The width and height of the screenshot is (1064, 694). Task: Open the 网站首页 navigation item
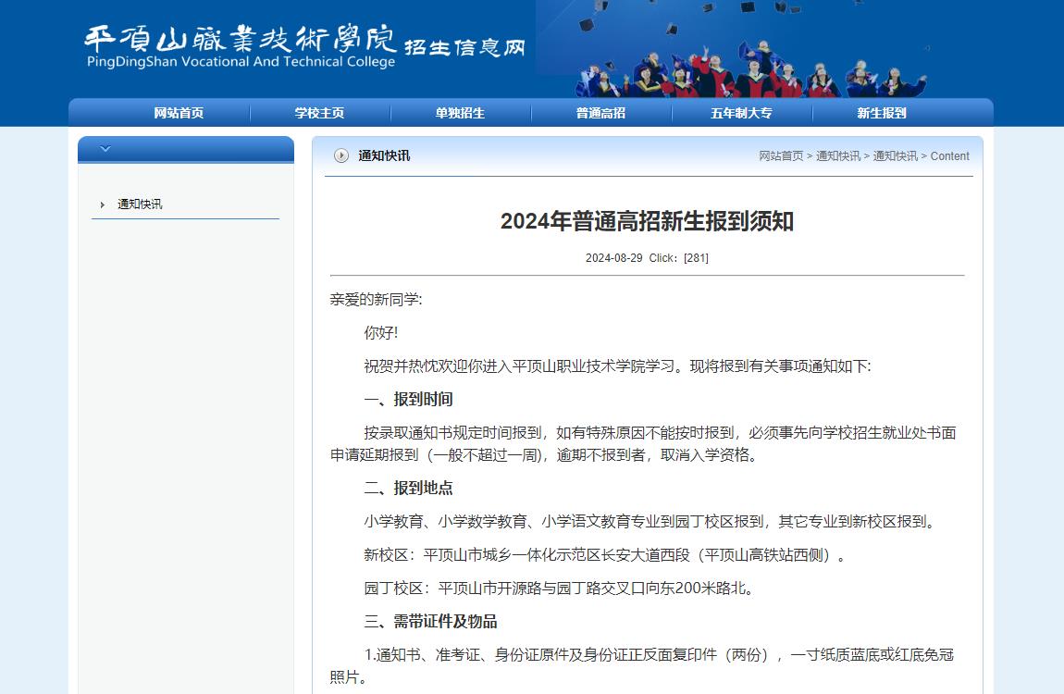click(179, 113)
